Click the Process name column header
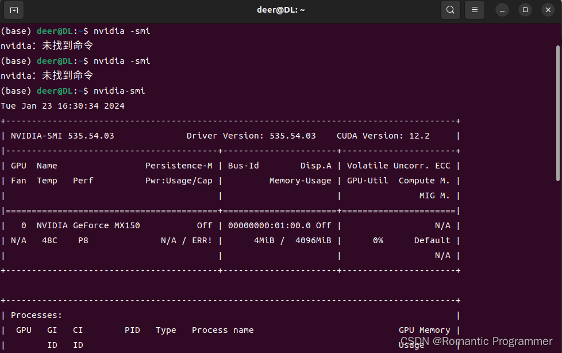 222,330
